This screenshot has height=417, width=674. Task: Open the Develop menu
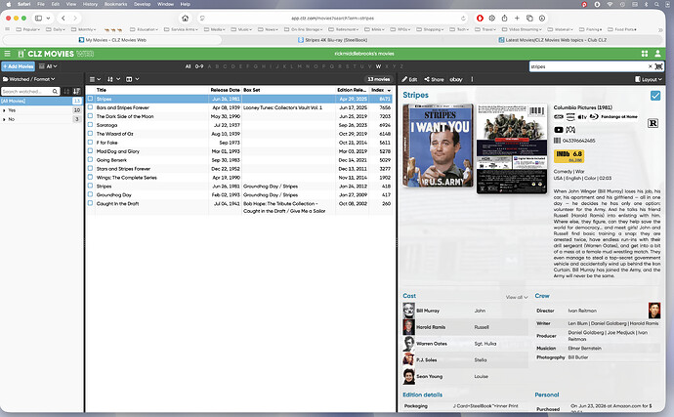pyautogui.click(x=142, y=4)
